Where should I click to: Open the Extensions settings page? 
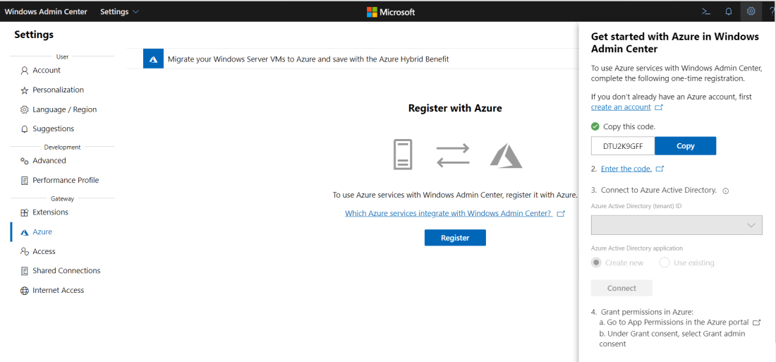coord(50,212)
